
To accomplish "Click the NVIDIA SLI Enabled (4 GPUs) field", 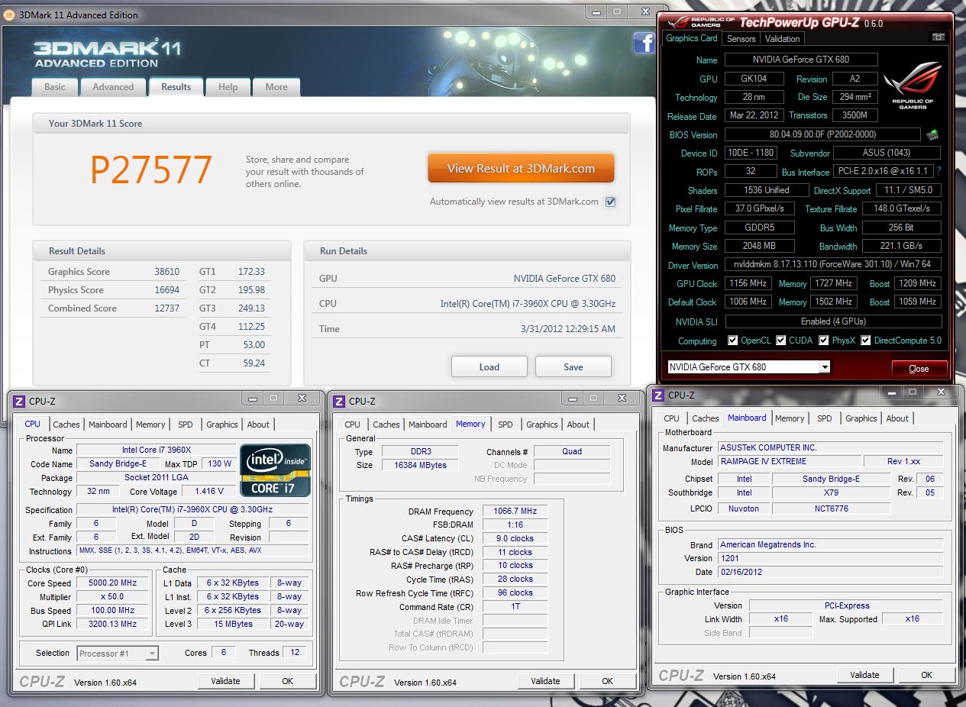I will click(832, 321).
